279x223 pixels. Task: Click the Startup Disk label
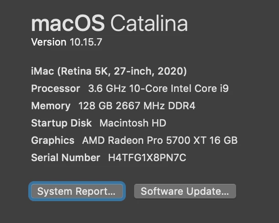61,123
